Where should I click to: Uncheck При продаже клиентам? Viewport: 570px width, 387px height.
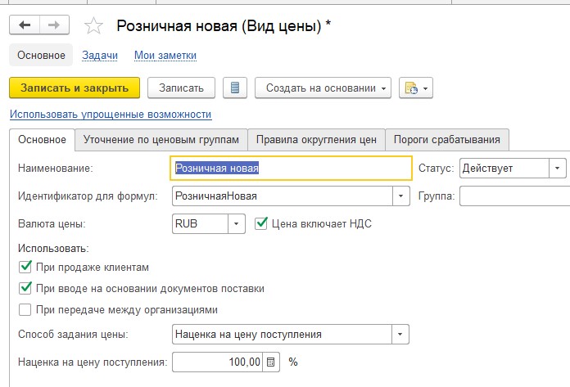(x=25, y=267)
